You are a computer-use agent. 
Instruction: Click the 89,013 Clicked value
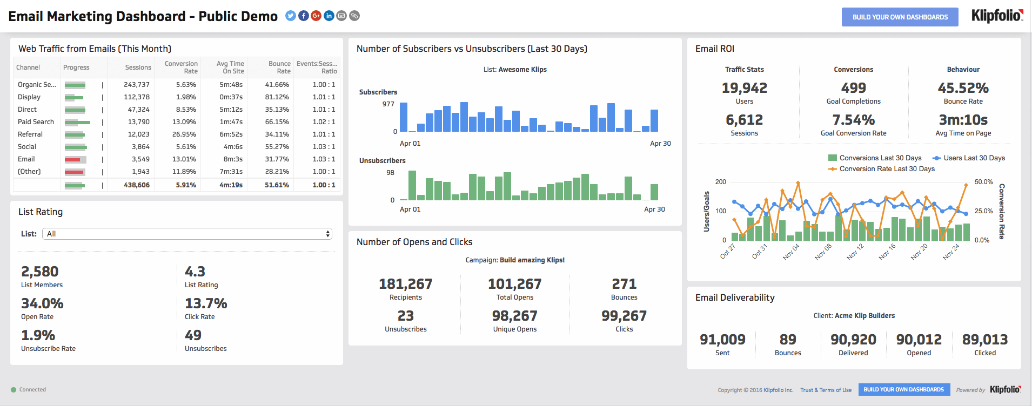[x=985, y=340]
